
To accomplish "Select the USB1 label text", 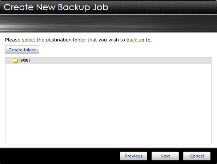I will tap(25, 61).
